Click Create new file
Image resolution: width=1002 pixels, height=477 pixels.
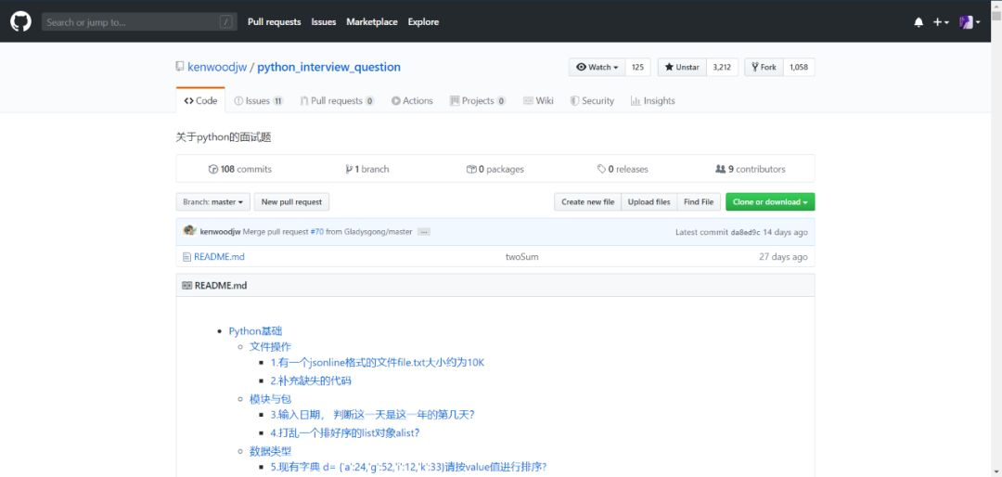tap(587, 202)
